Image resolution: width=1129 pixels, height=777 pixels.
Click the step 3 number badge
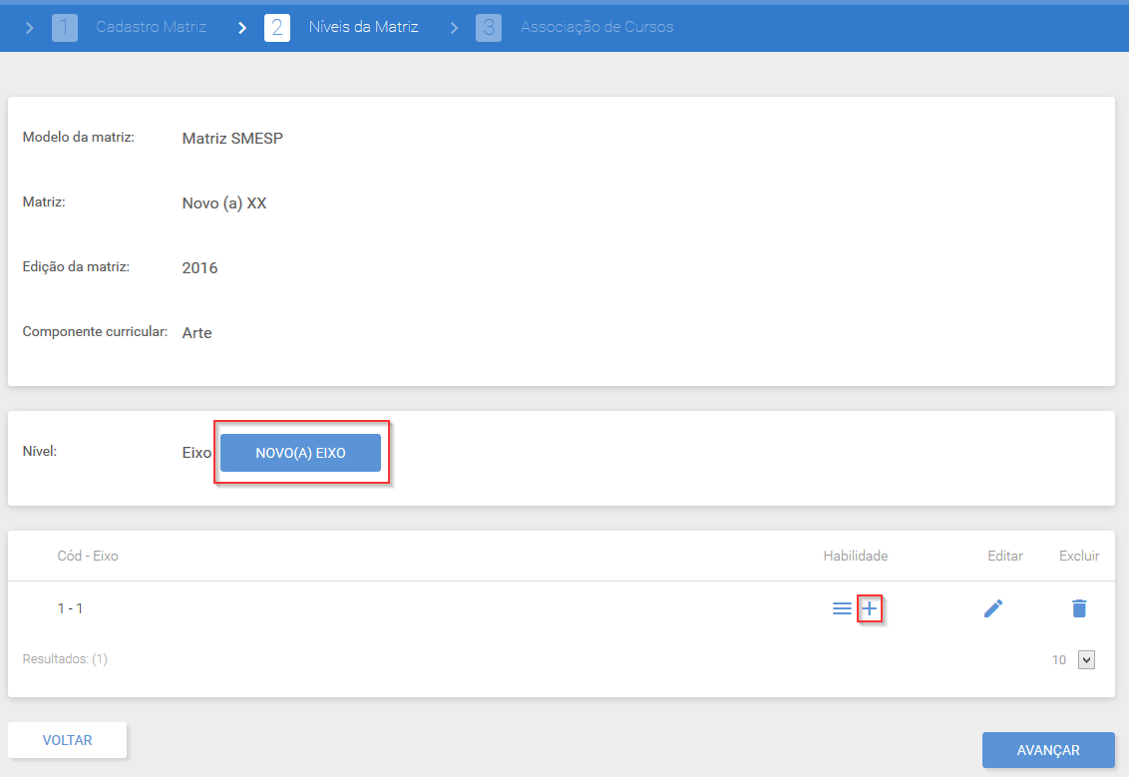pyautogui.click(x=489, y=27)
